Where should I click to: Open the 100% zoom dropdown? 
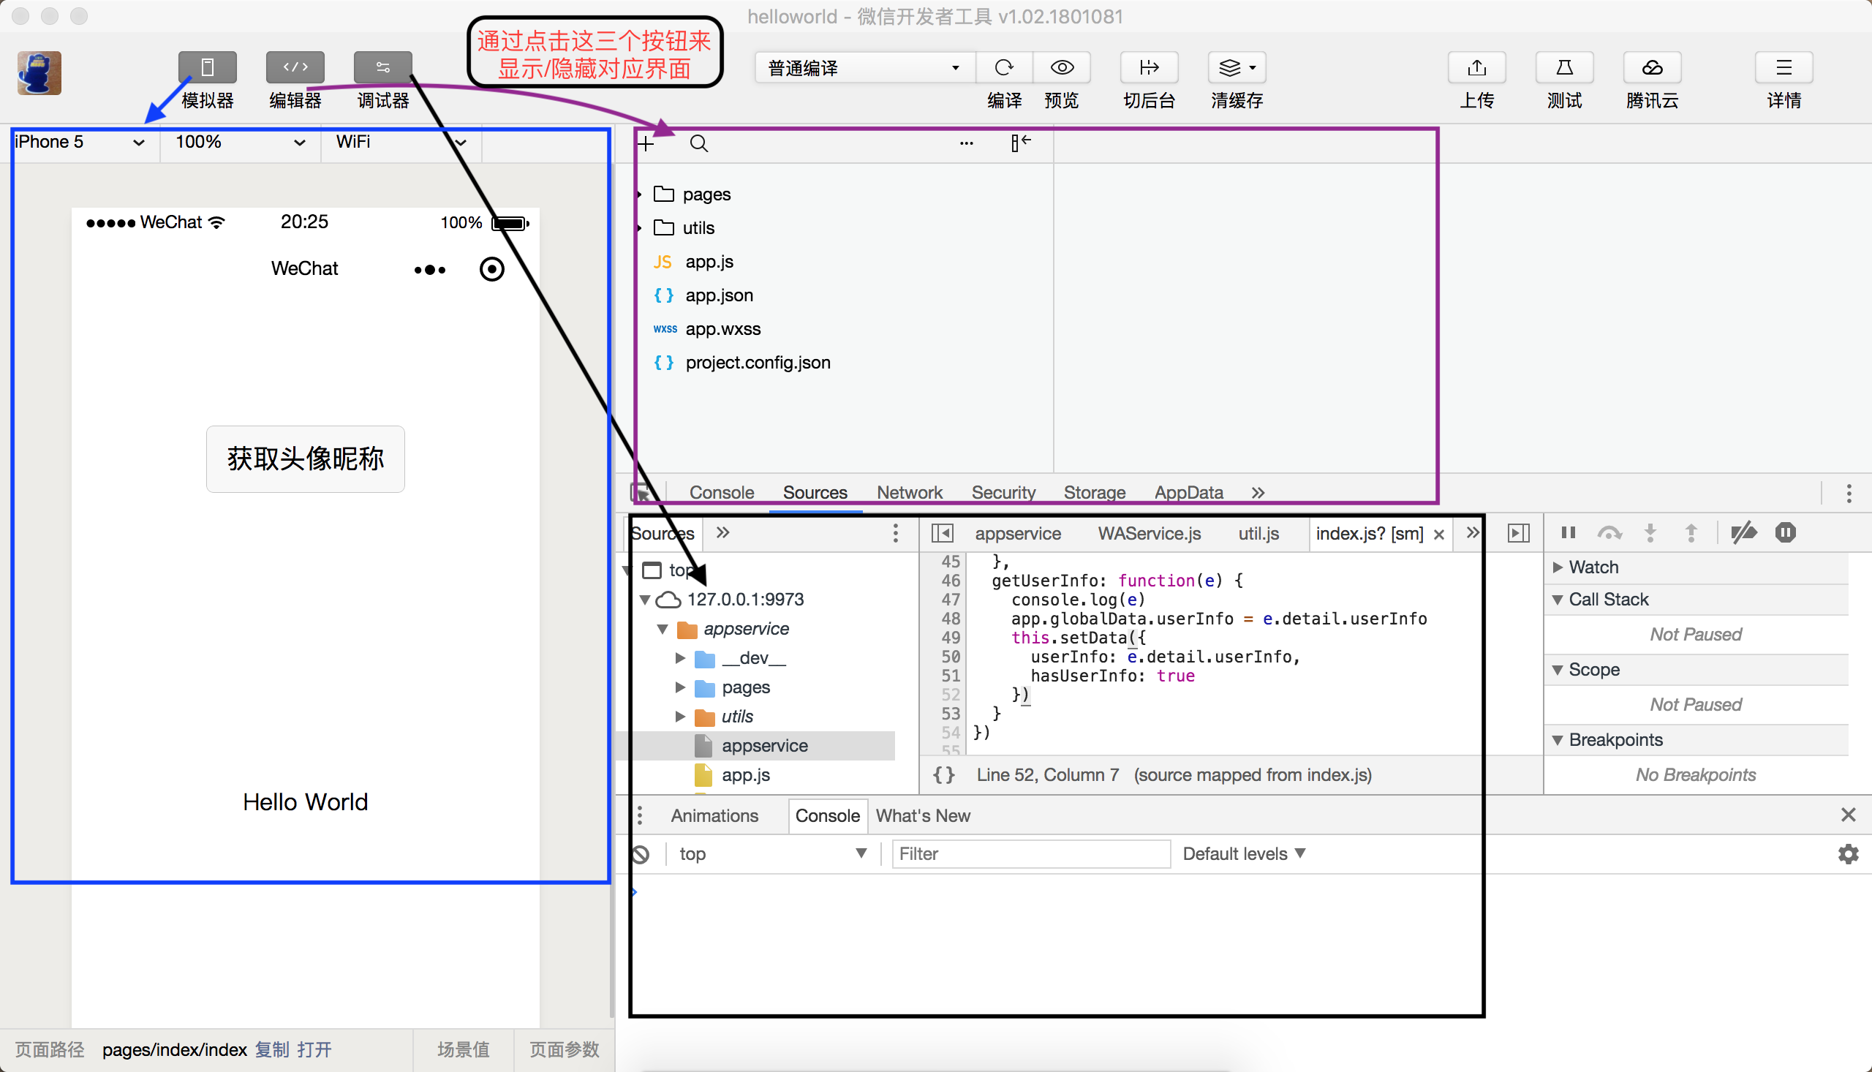240,142
